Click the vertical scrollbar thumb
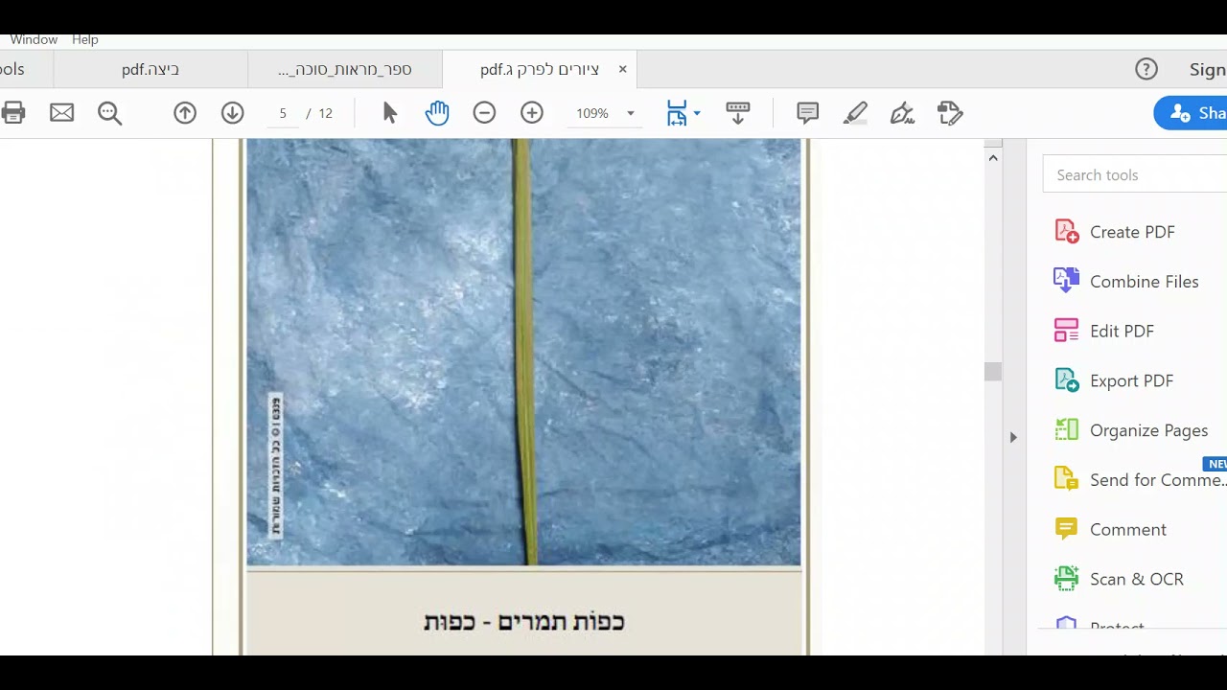This screenshot has height=690, width=1227. click(x=993, y=372)
